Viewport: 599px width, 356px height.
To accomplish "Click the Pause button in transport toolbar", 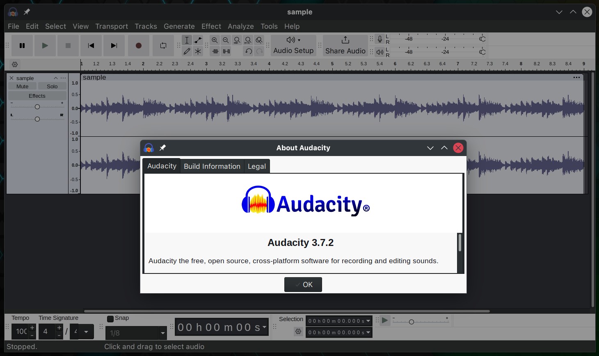I will (22, 46).
